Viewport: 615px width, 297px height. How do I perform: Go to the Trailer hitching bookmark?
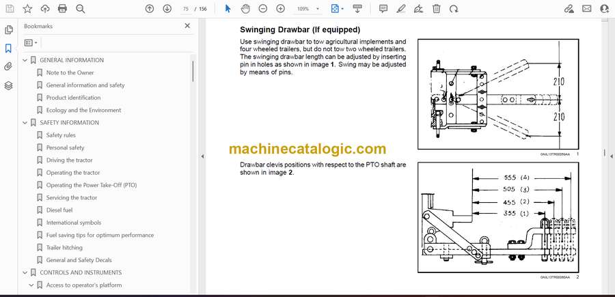64,248
